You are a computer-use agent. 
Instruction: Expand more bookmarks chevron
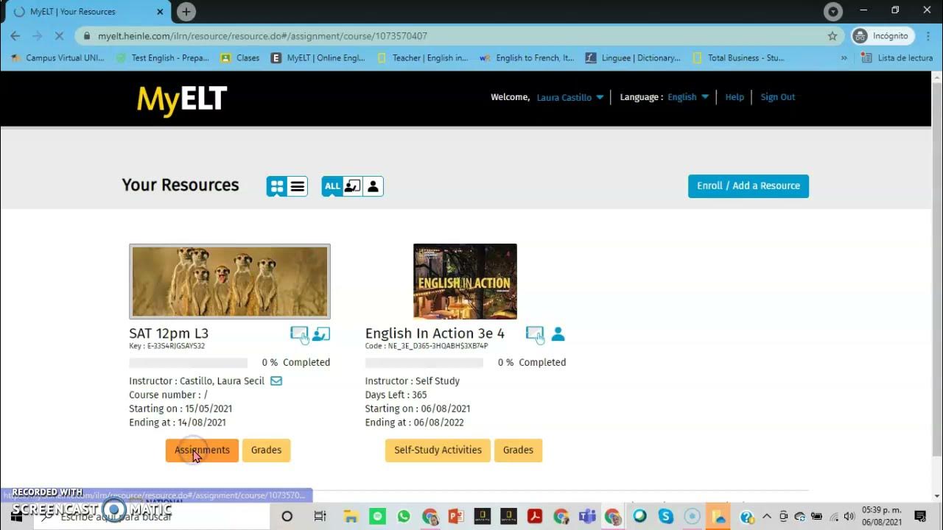[844, 58]
